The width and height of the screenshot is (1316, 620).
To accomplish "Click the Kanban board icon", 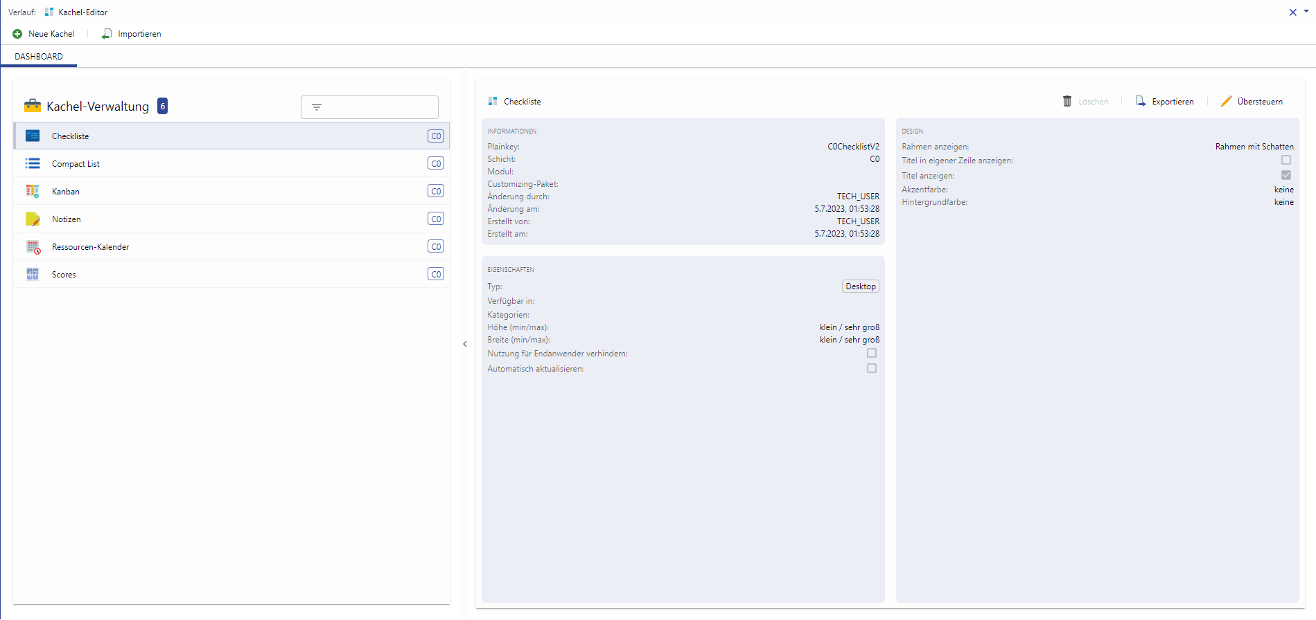I will coord(33,191).
